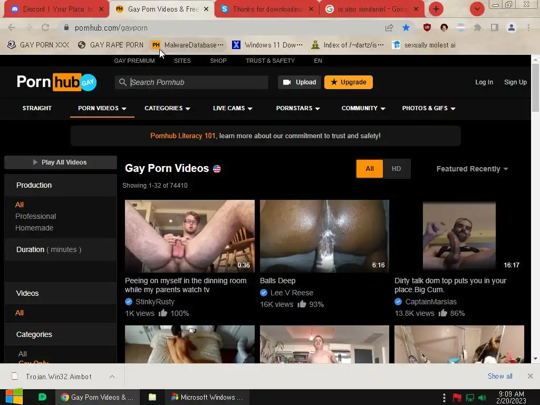Select the HD quality filter toggle

tap(396, 169)
